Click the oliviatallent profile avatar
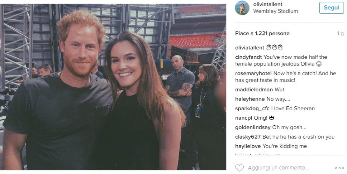The image size is (347, 174). click(241, 8)
